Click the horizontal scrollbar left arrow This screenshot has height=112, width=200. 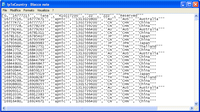click(4, 108)
